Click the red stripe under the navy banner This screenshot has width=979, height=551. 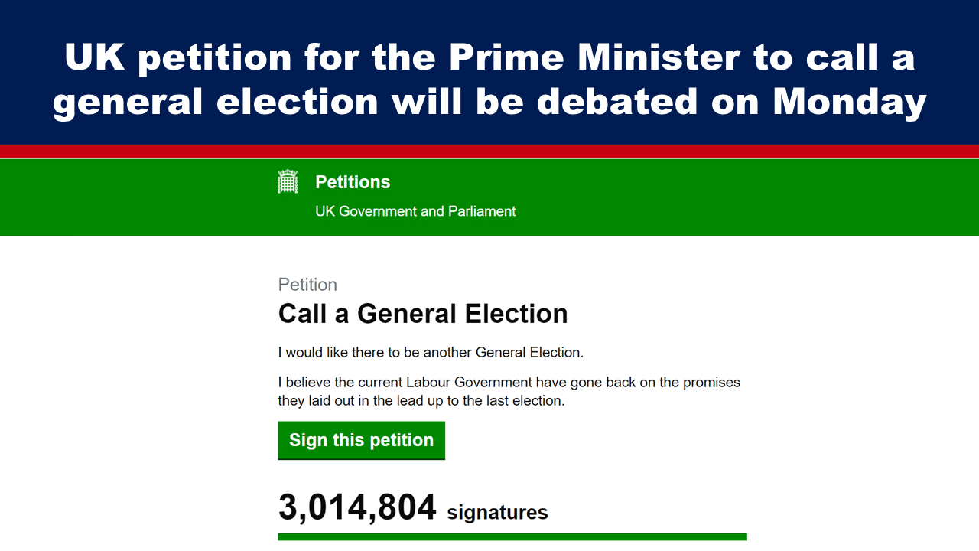pos(489,151)
